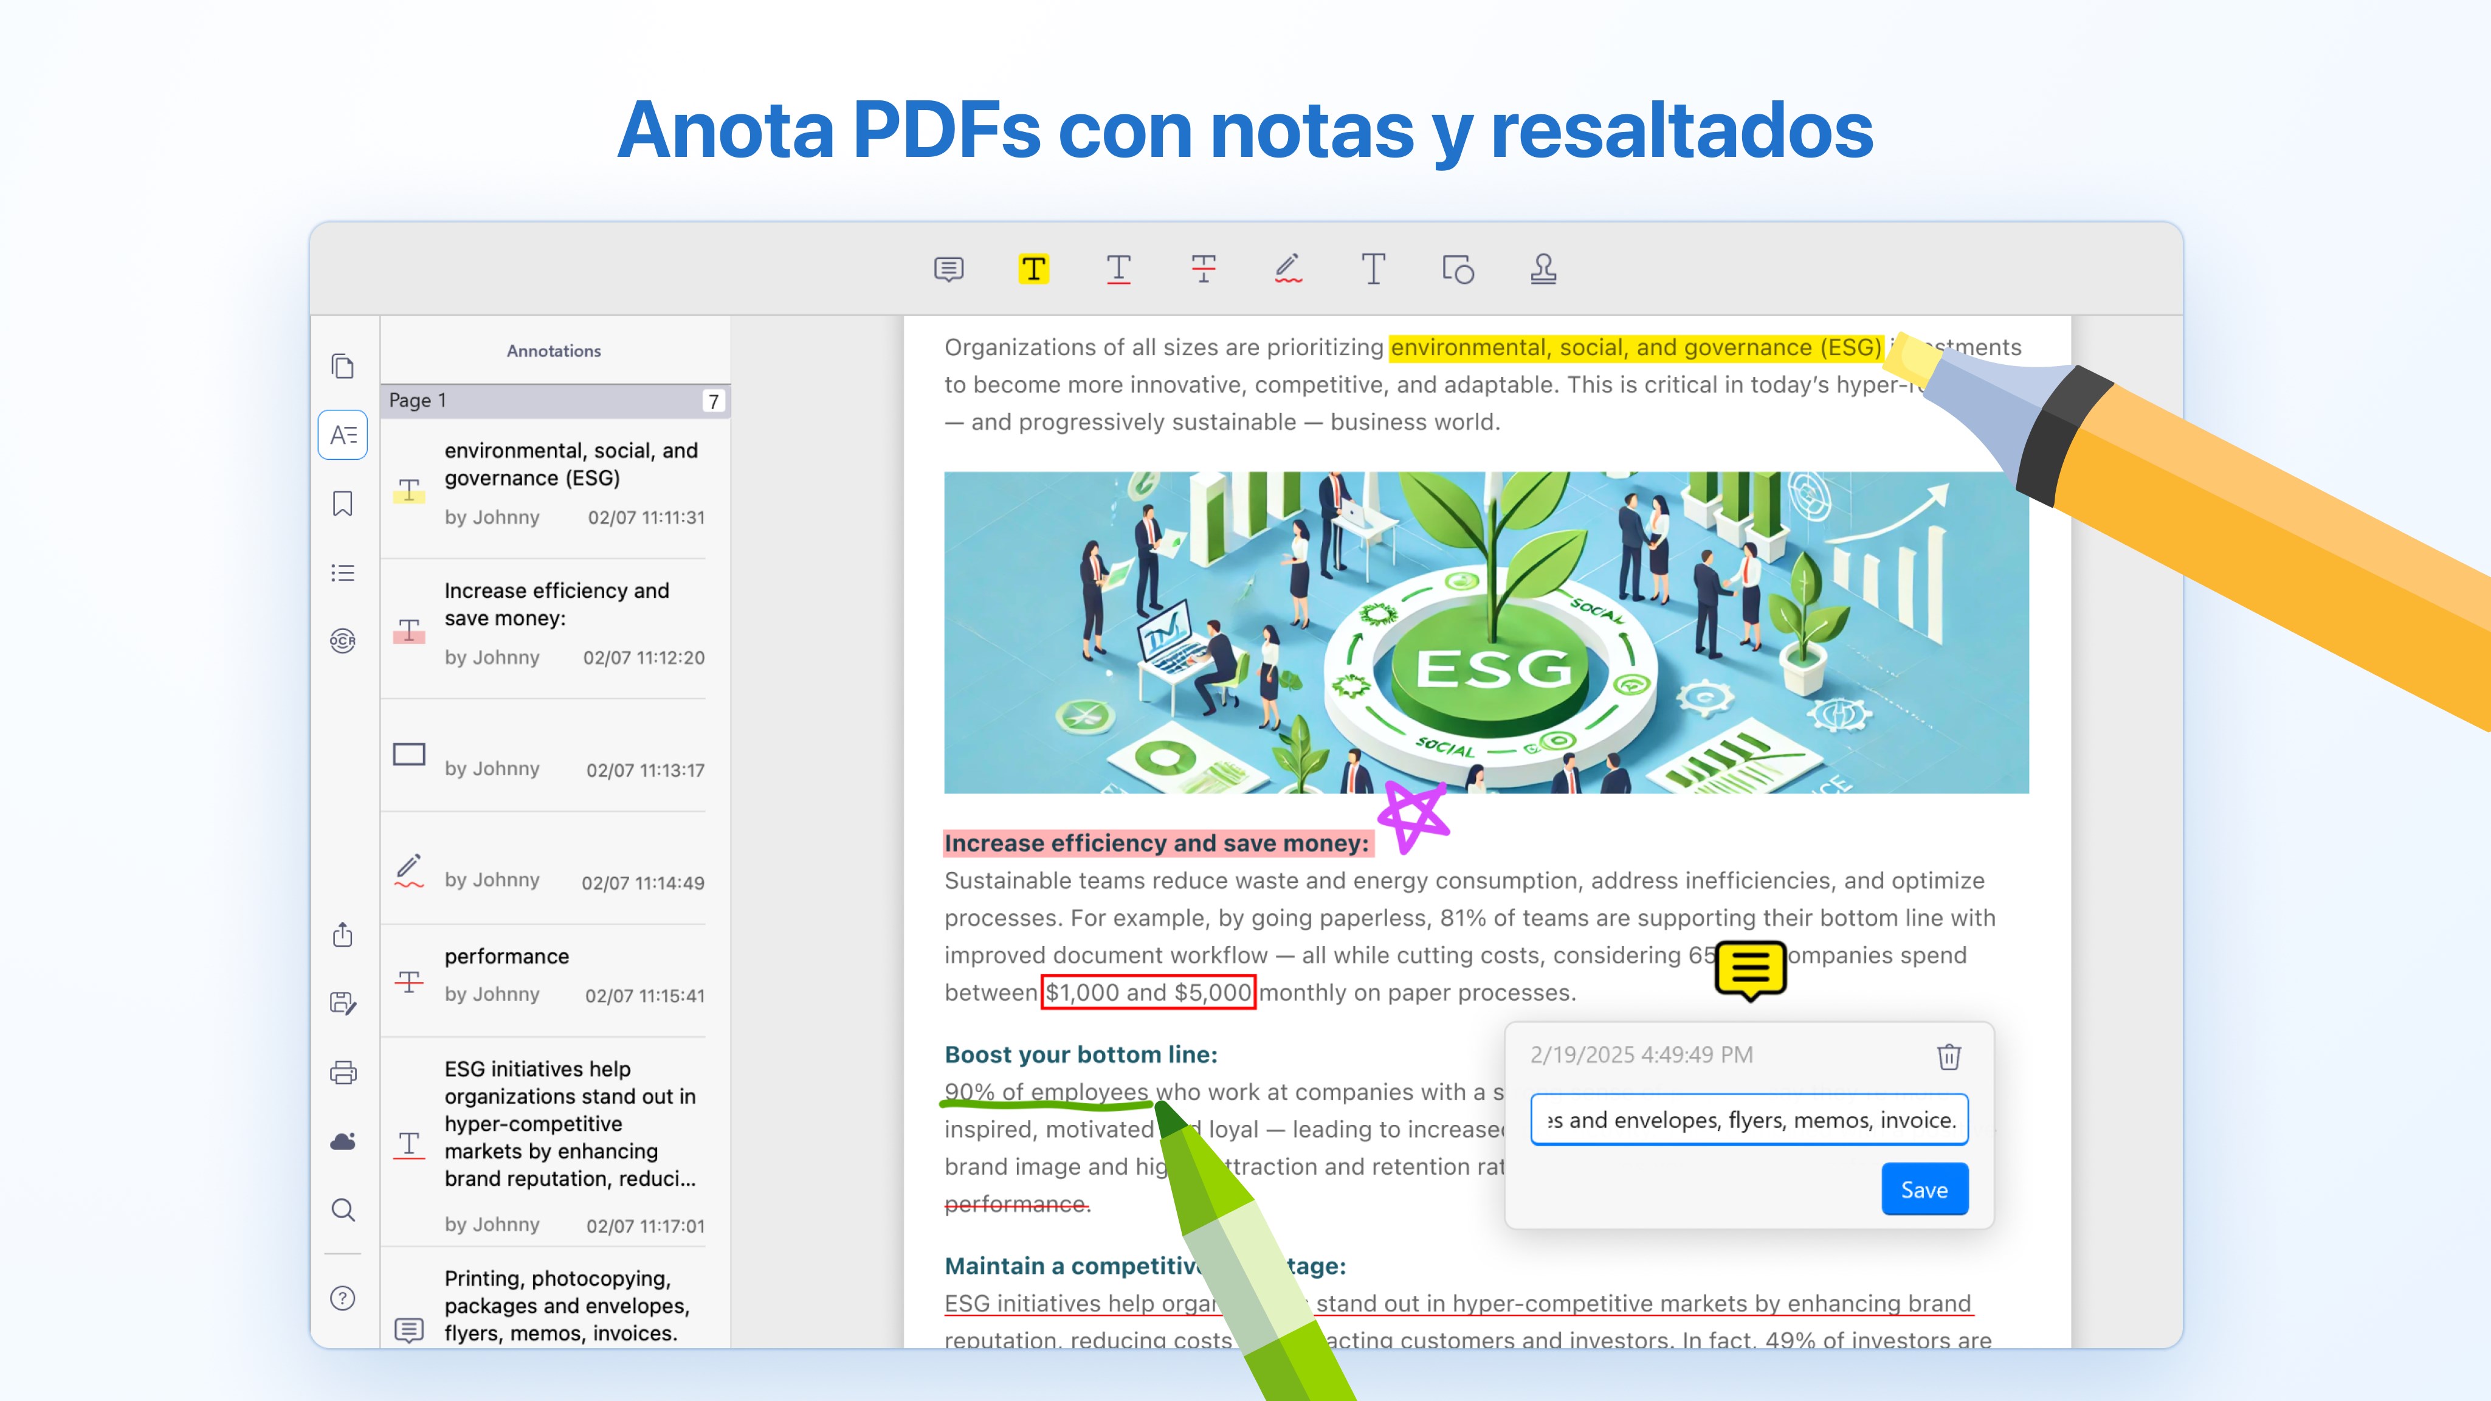Select the Strikethrough text tool
The image size is (2491, 1401).
[x=1204, y=269]
